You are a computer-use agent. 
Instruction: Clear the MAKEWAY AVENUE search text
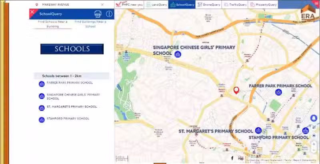point(102,4)
